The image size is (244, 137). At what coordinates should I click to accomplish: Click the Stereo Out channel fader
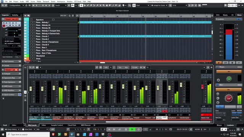(x=202, y=87)
